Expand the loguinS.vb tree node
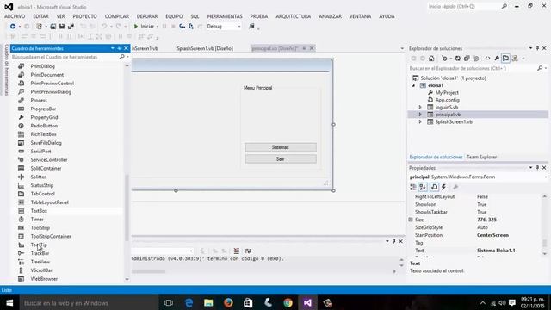The width and height of the screenshot is (551, 310). (x=420, y=107)
